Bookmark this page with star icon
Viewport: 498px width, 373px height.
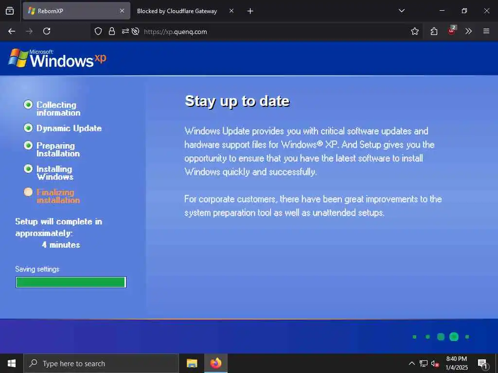click(x=414, y=31)
